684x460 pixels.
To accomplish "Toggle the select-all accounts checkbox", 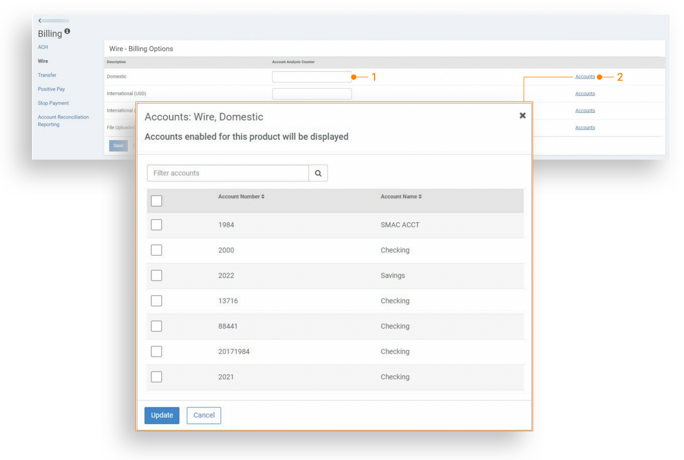I will pyautogui.click(x=156, y=201).
